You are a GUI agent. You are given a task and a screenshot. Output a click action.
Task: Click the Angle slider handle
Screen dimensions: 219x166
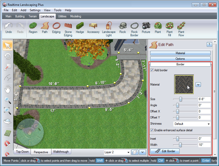(177, 105)
